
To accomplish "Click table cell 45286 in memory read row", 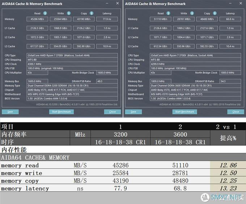I will tap(120, 165).
